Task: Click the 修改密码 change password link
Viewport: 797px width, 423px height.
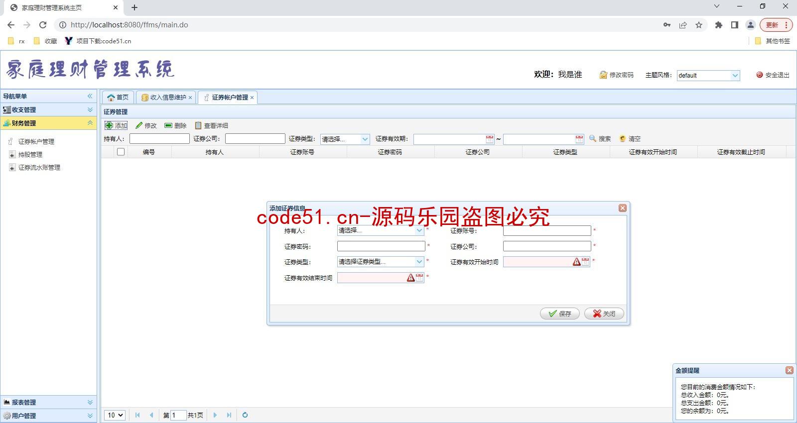Action: click(x=617, y=75)
